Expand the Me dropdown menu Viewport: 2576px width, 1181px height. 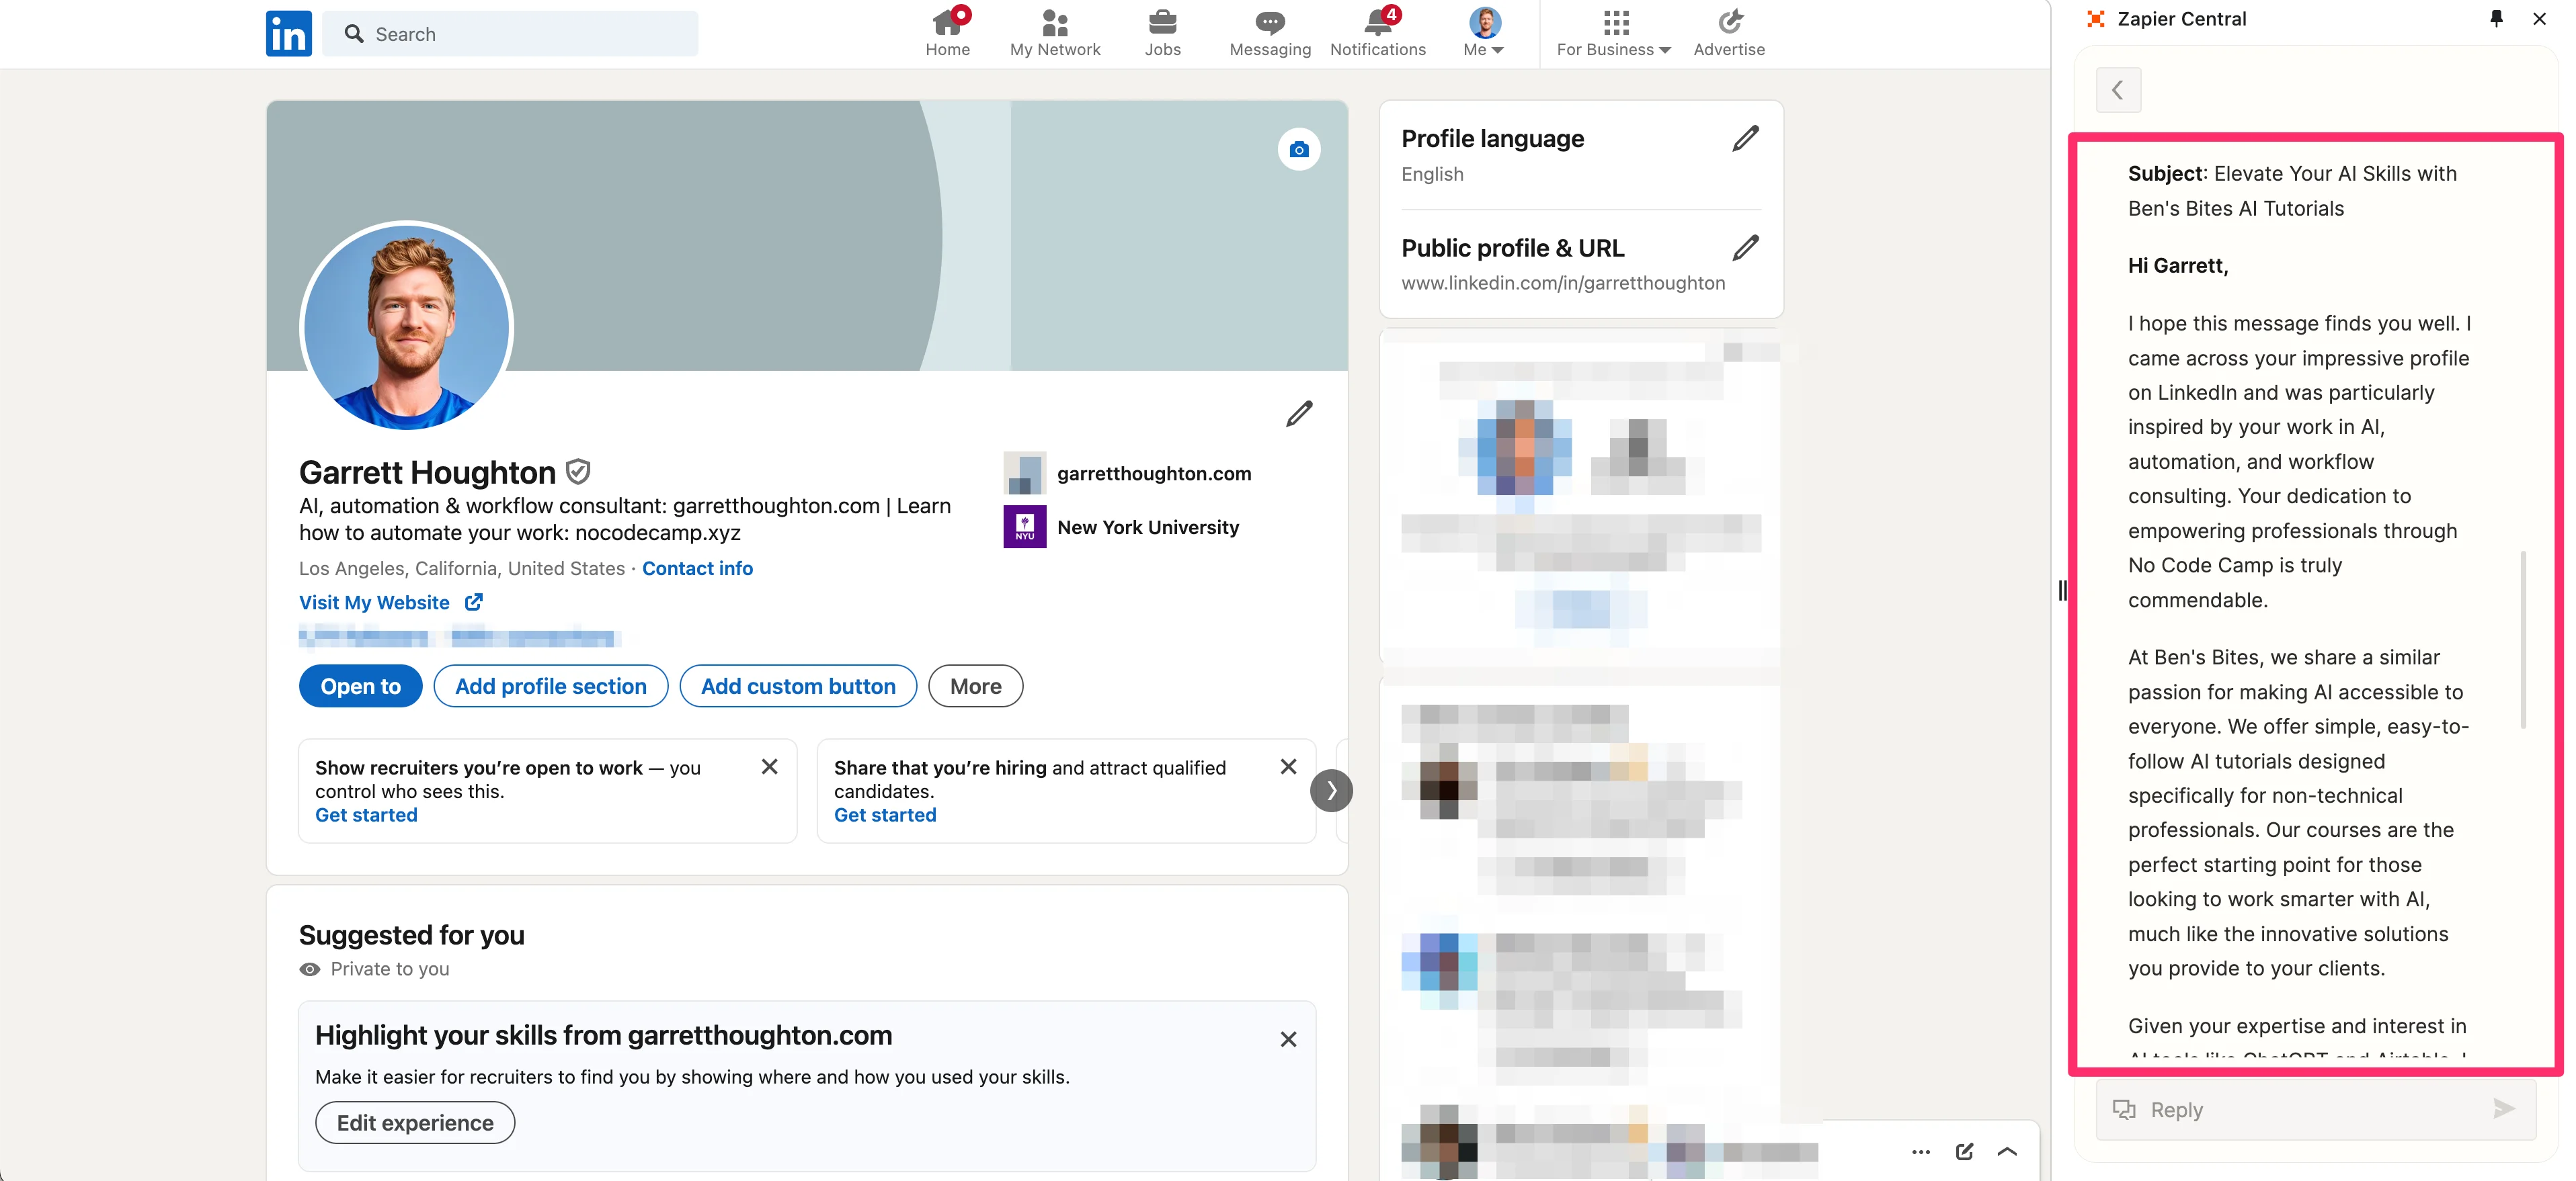click(1484, 34)
